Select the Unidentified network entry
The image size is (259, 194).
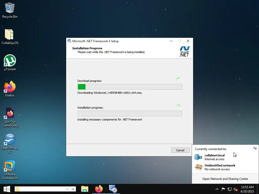[225, 167]
